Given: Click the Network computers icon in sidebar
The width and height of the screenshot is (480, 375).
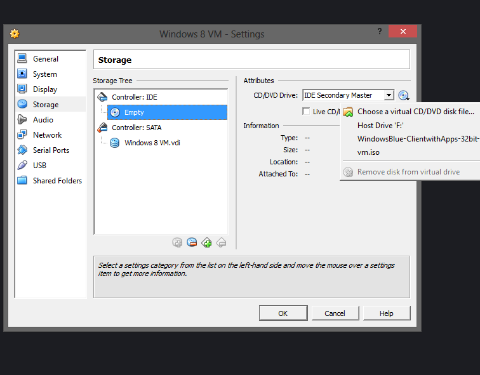Looking at the screenshot, I should (22, 135).
